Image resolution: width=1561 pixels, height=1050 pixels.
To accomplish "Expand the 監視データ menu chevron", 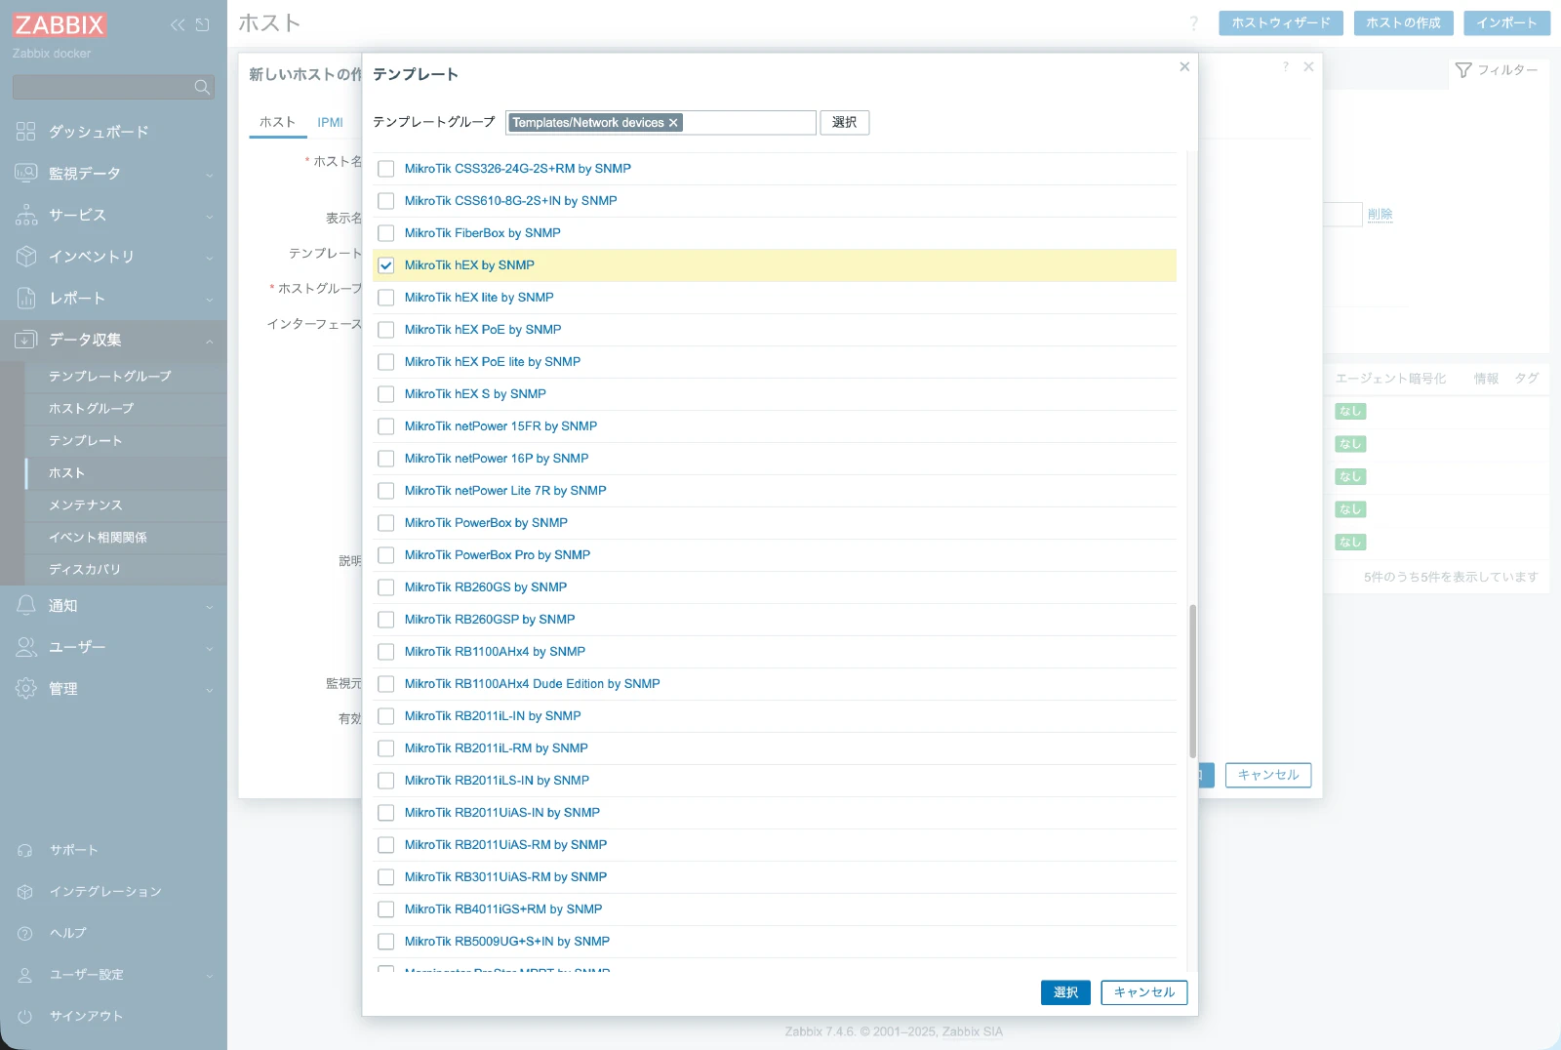I will (x=209, y=175).
